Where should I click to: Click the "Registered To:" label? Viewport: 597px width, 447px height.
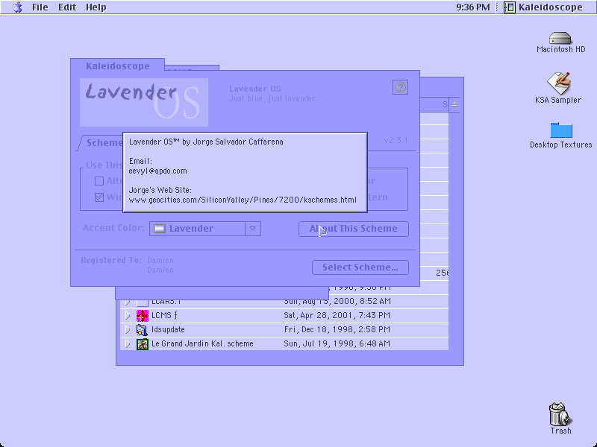click(110, 260)
